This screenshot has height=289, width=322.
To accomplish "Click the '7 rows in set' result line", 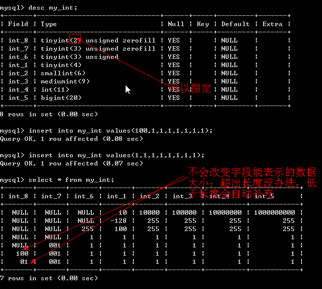I will point(49,278).
